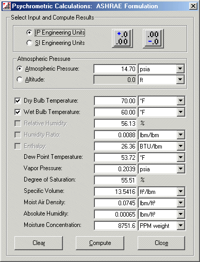The height and width of the screenshot is (262, 200).
Task: Click the Clear button
Action: coord(39,243)
